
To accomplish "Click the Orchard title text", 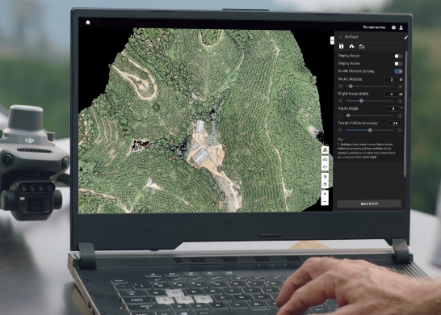I will click(x=351, y=37).
